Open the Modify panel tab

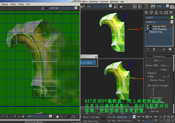pos(151,12)
